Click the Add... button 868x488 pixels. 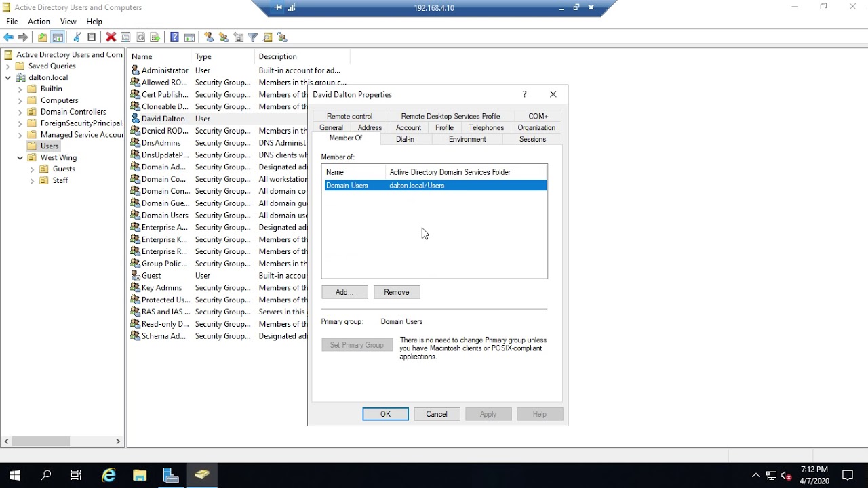point(344,292)
